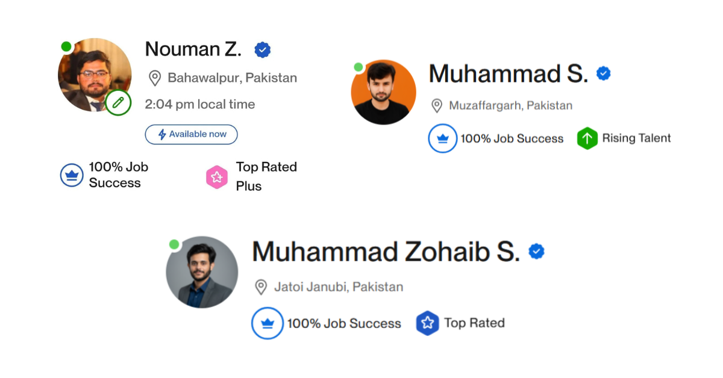
Task: Click the blue Top Rated star badge
Action: pos(427,323)
